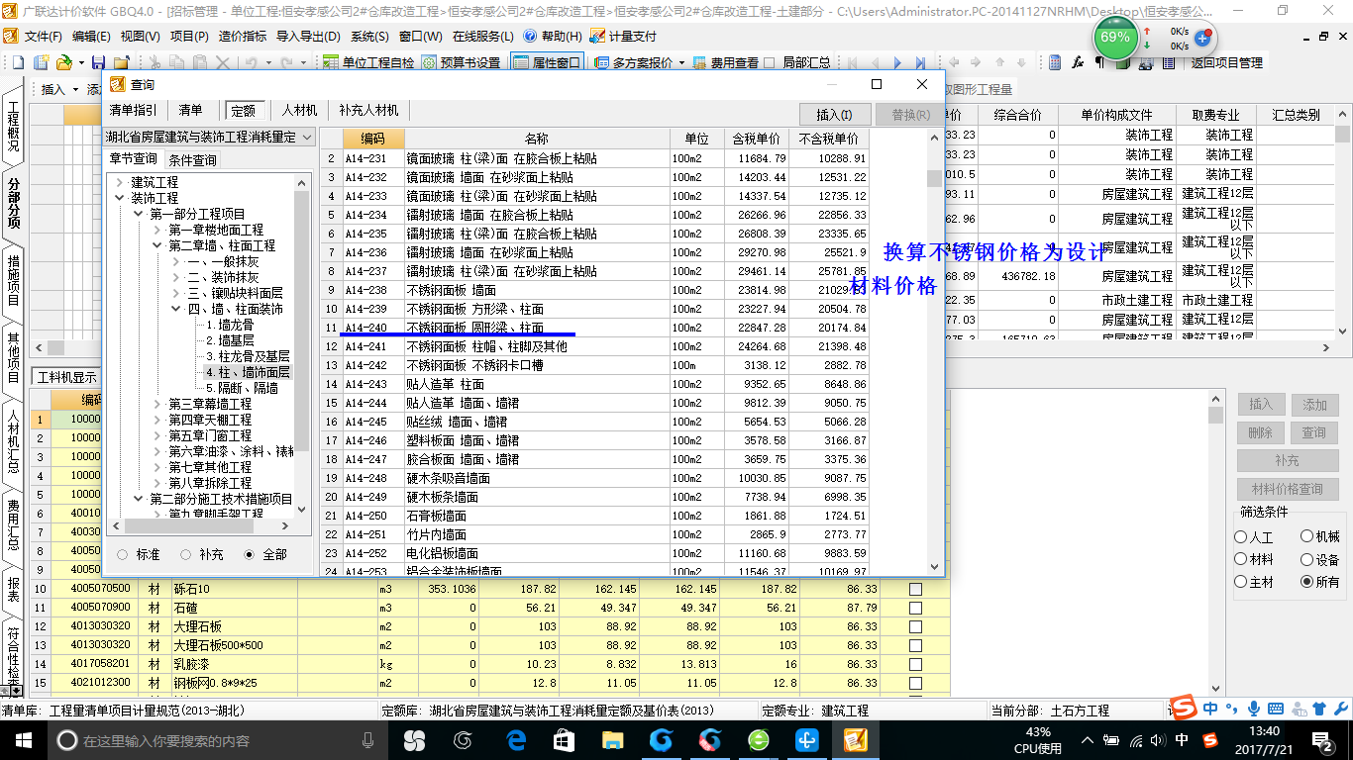Image resolution: width=1353 pixels, height=760 pixels.
Task: Select the 标准 radio button
Action: click(x=123, y=555)
